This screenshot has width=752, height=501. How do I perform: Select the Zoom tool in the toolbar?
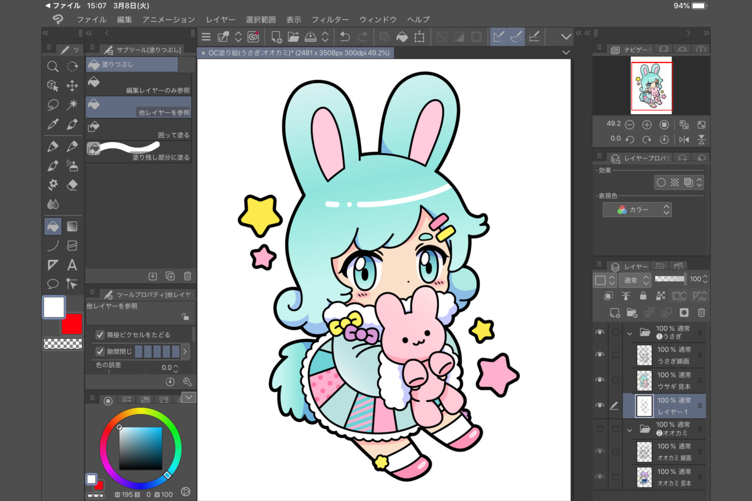(x=52, y=66)
